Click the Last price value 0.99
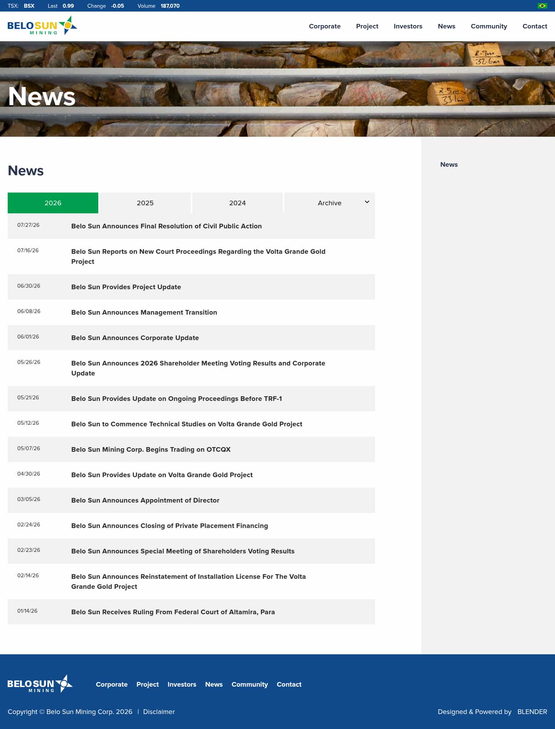The height and width of the screenshot is (729, 555). (x=68, y=6)
